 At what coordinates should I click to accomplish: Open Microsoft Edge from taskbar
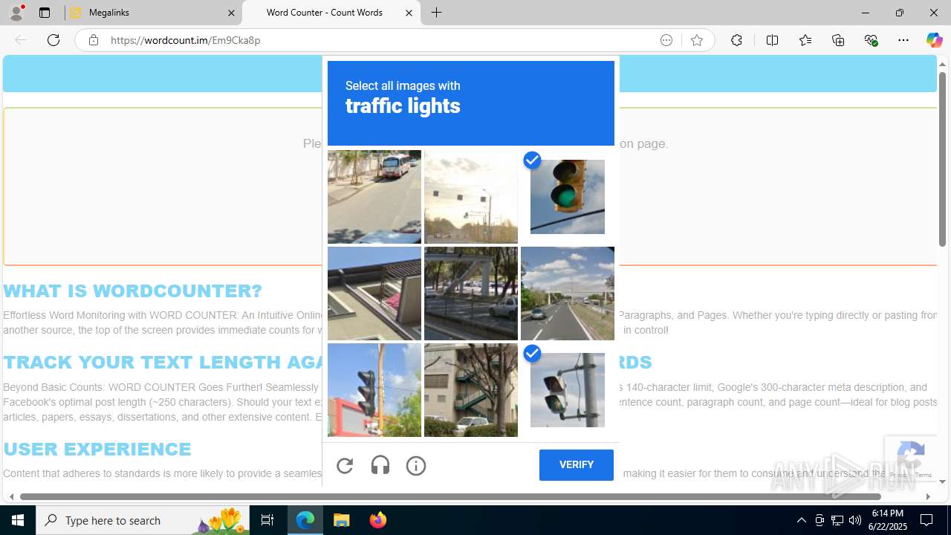click(x=305, y=520)
